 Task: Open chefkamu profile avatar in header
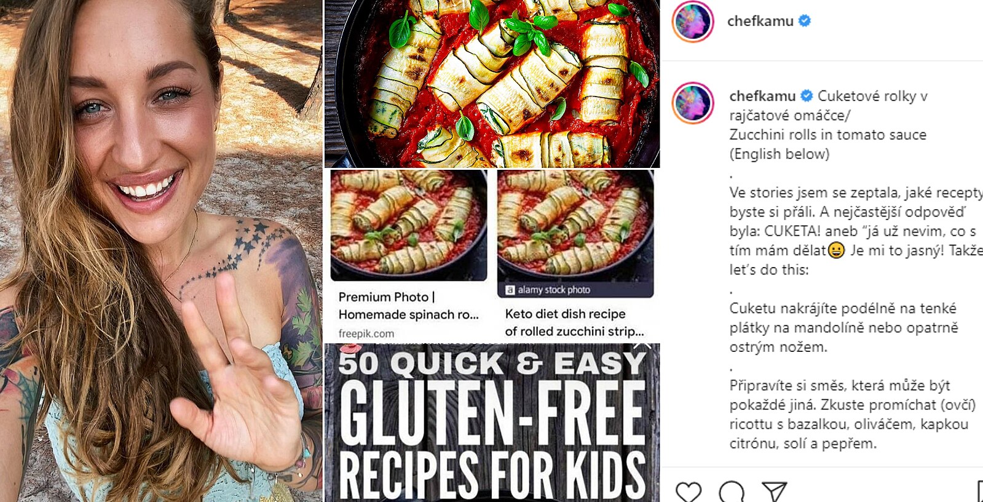tap(693, 22)
